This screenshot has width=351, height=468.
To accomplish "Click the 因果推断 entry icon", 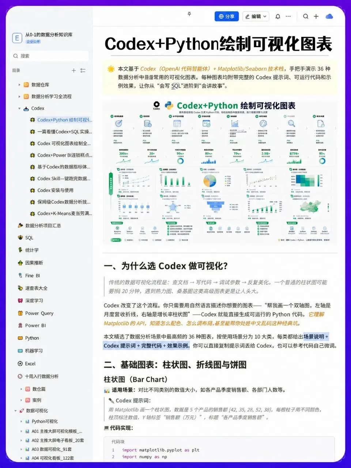I will pos(20,263).
